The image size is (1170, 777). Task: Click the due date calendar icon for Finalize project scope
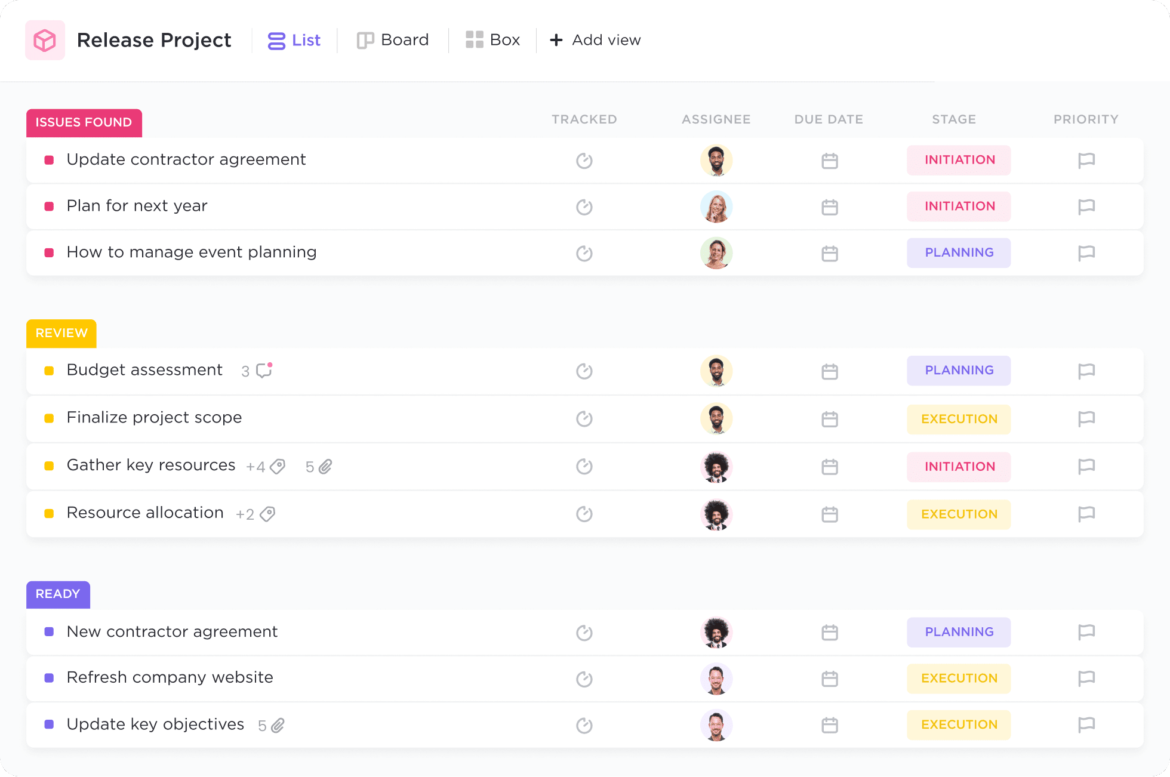tap(829, 419)
